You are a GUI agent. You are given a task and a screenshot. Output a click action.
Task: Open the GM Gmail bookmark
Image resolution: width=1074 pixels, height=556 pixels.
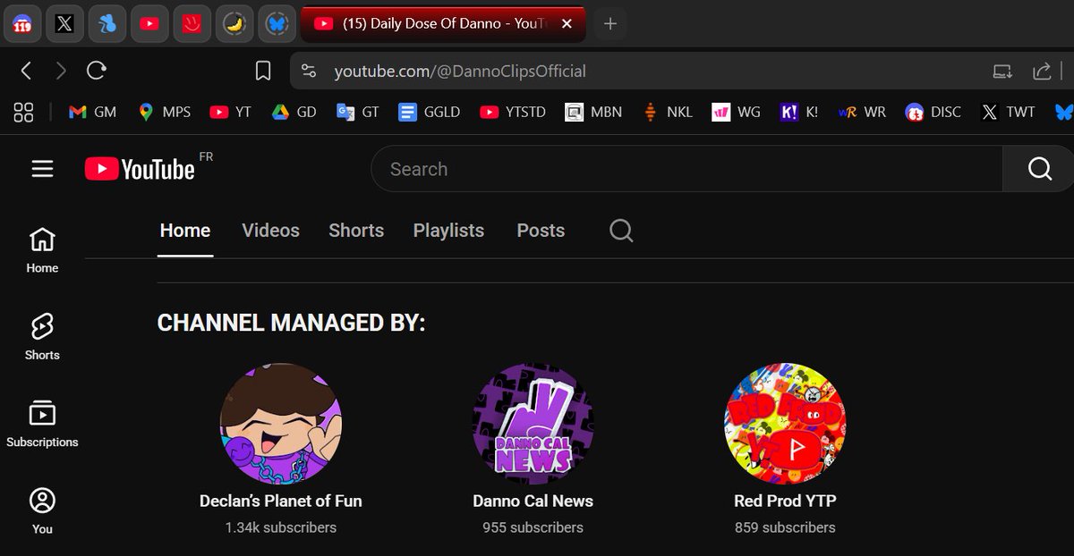click(93, 112)
